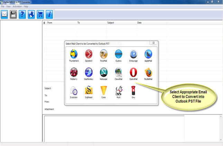This screenshot has width=223, height=146.
Task: Click the shopping cart buy icon
Action: point(40,15)
